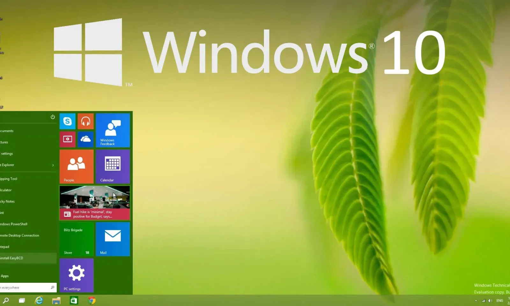Launch the OneDrive cloud tile

pos(85,139)
